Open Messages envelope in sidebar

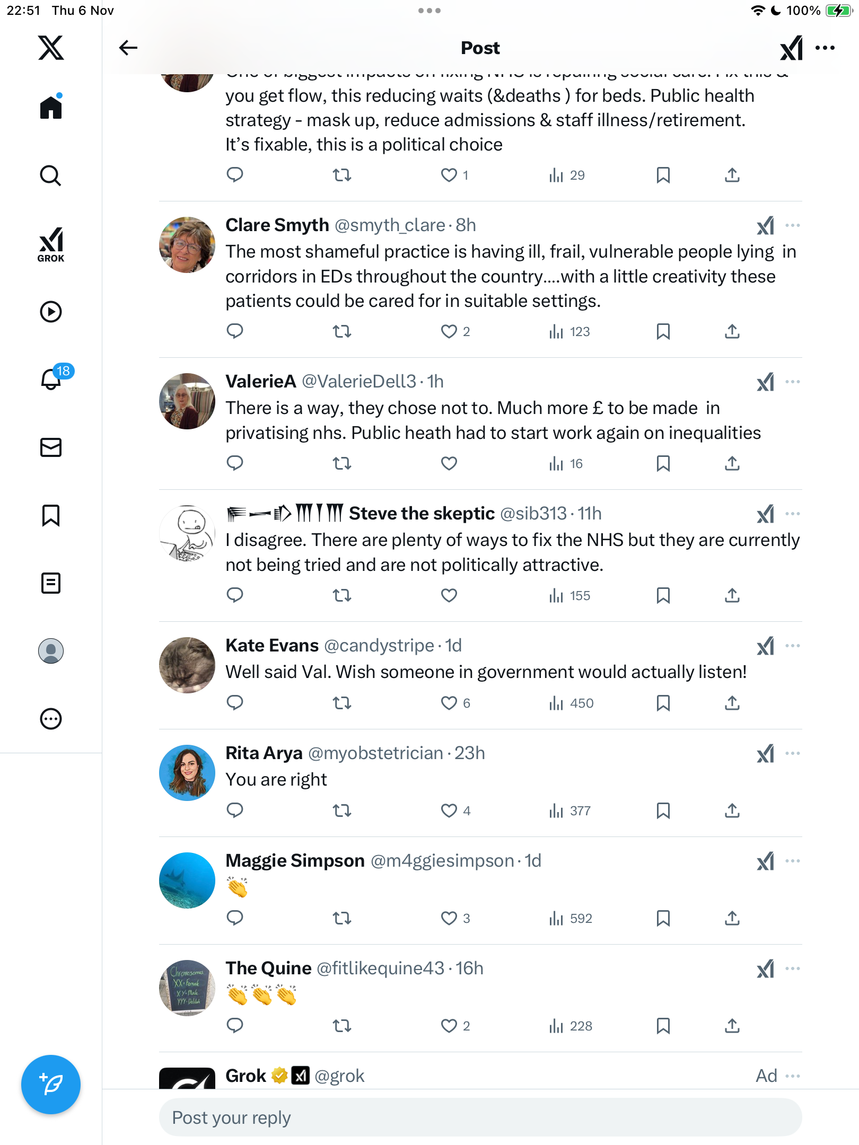pos(51,447)
